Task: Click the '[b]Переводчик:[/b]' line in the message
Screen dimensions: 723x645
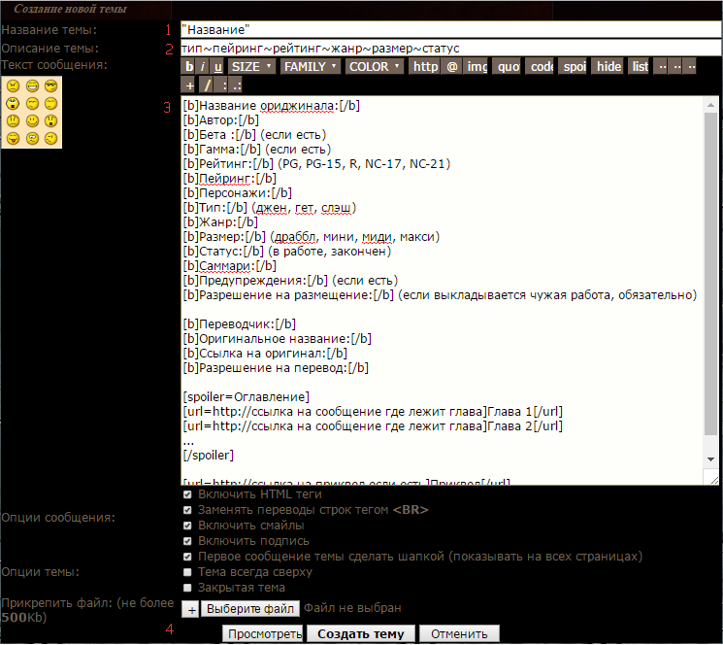Action: (x=240, y=324)
